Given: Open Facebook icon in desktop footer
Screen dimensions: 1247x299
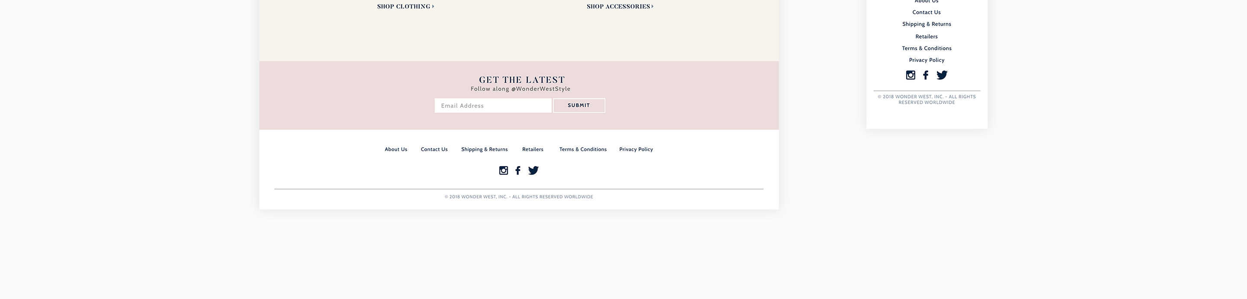Looking at the screenshot, I should click(x=518, y=170).
